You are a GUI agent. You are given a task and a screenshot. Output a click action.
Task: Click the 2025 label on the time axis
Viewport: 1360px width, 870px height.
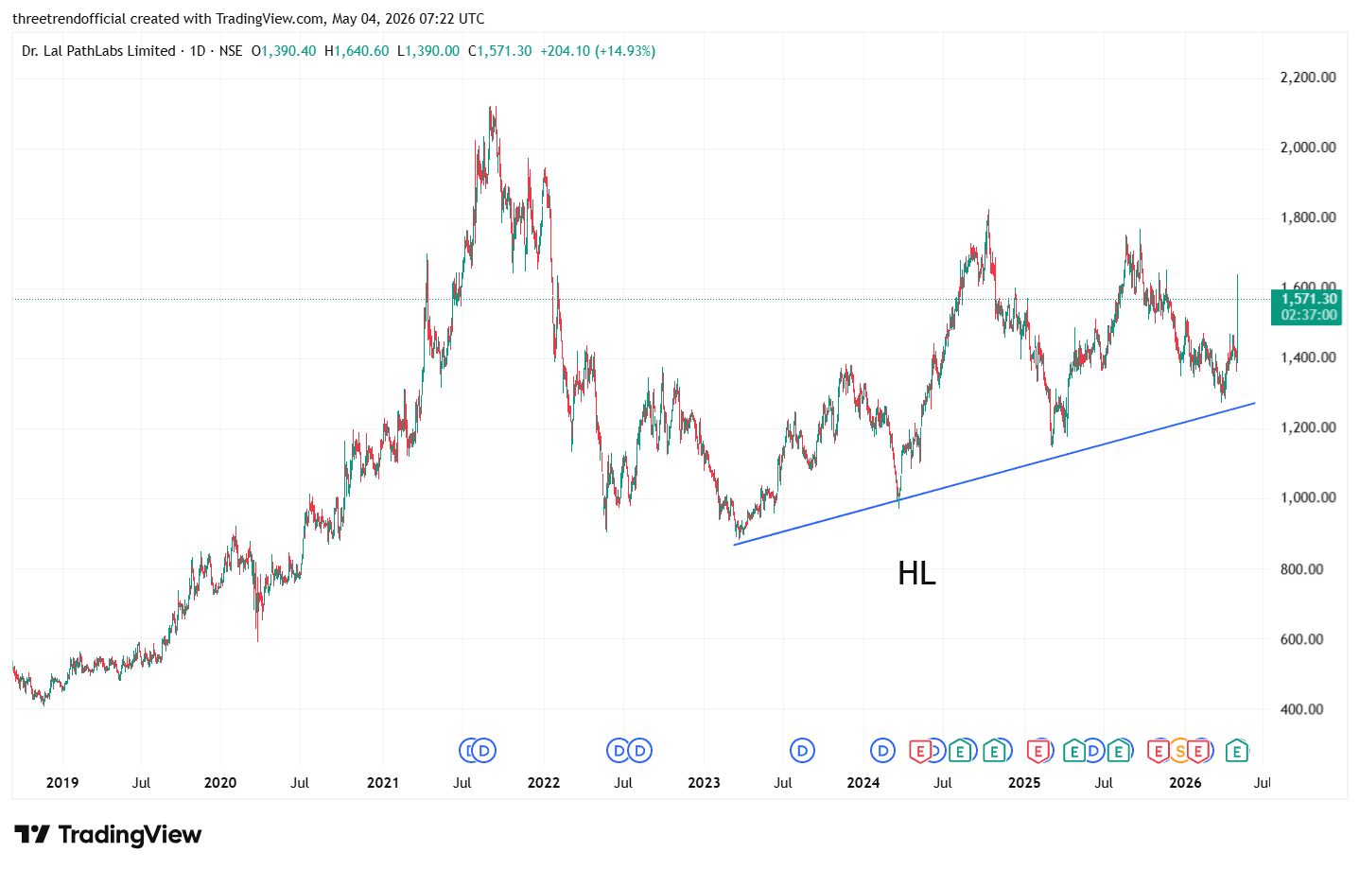coord(1024,783)
